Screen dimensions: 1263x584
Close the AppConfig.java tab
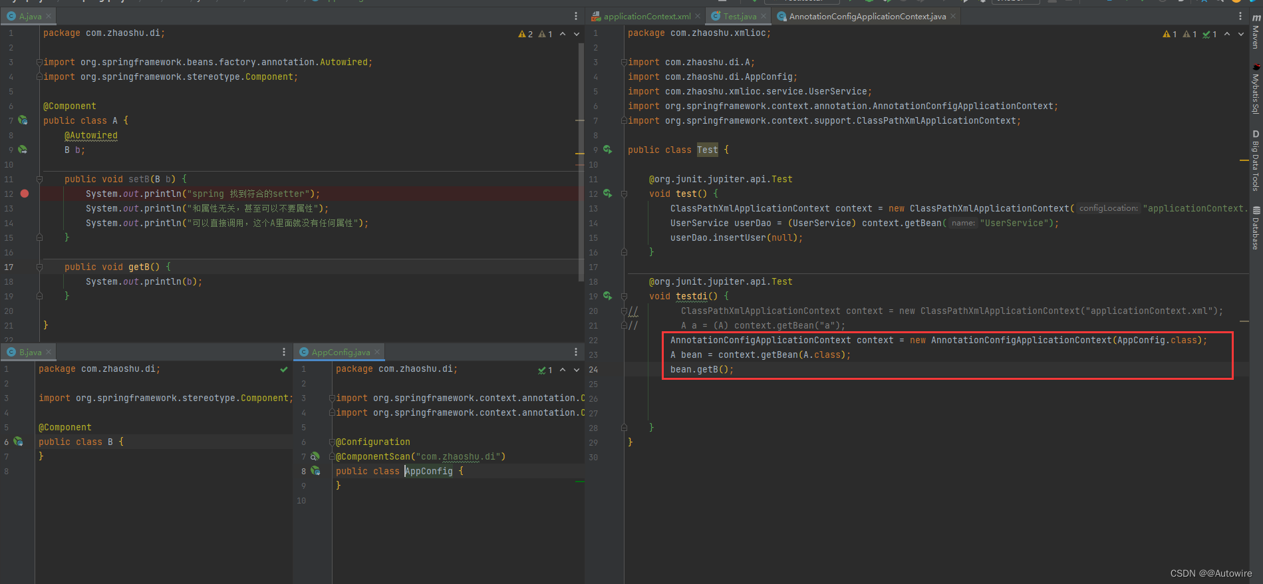pyautogui.click(x=377, y=352)
